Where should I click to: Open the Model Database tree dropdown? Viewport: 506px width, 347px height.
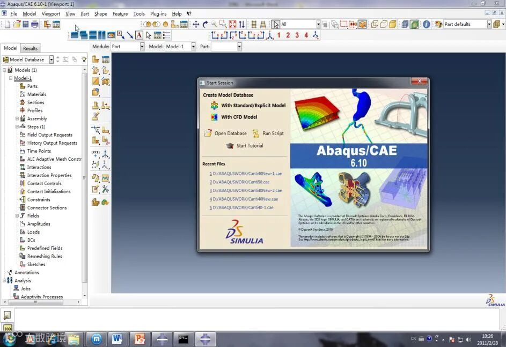click(x=52, y=60)
